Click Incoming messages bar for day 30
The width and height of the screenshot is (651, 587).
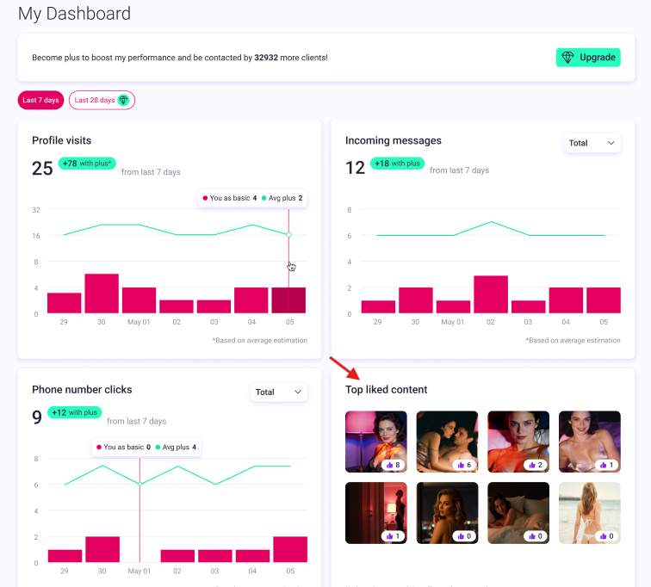(416, 300)
